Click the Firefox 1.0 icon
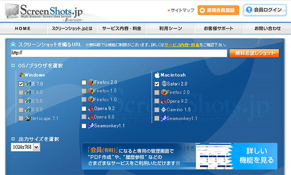This screenshot has height=175, width=291. pos(91,99)
